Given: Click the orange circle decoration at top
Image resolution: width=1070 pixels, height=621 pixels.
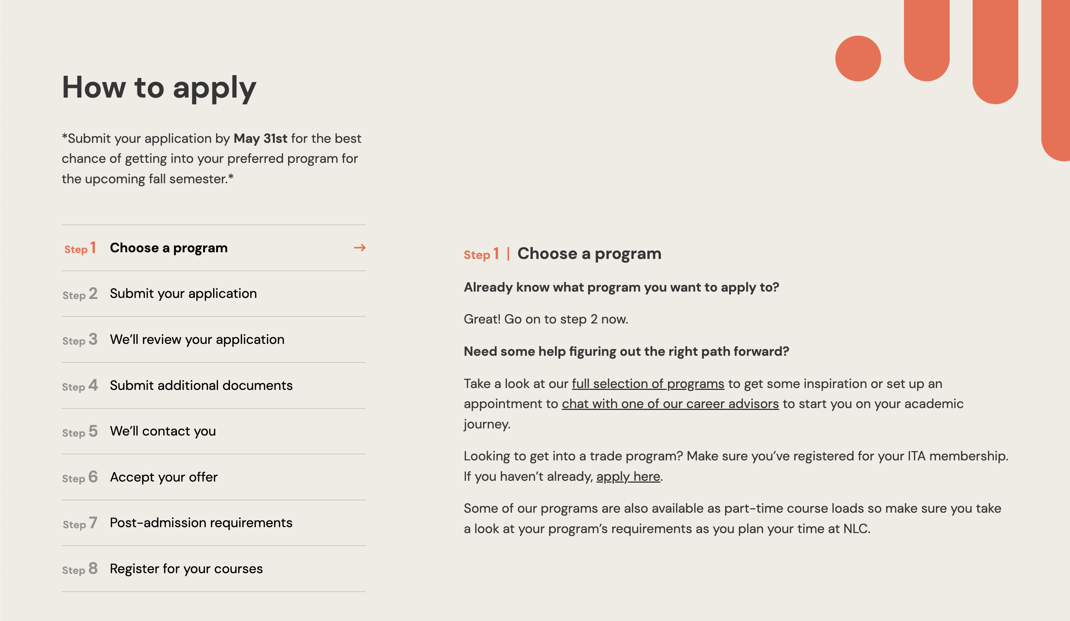Looking at the screenshot, I should click(x=858, y=59).
